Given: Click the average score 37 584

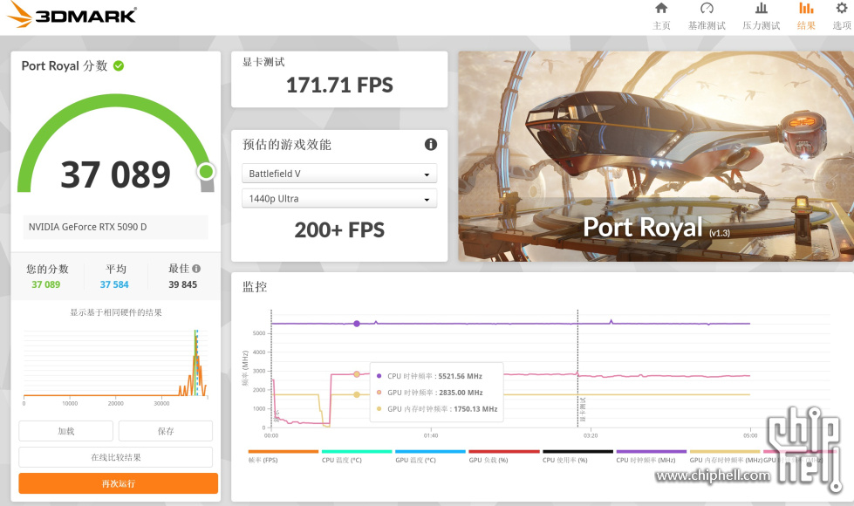Looking at the screenshot, I should pos(114,284).
